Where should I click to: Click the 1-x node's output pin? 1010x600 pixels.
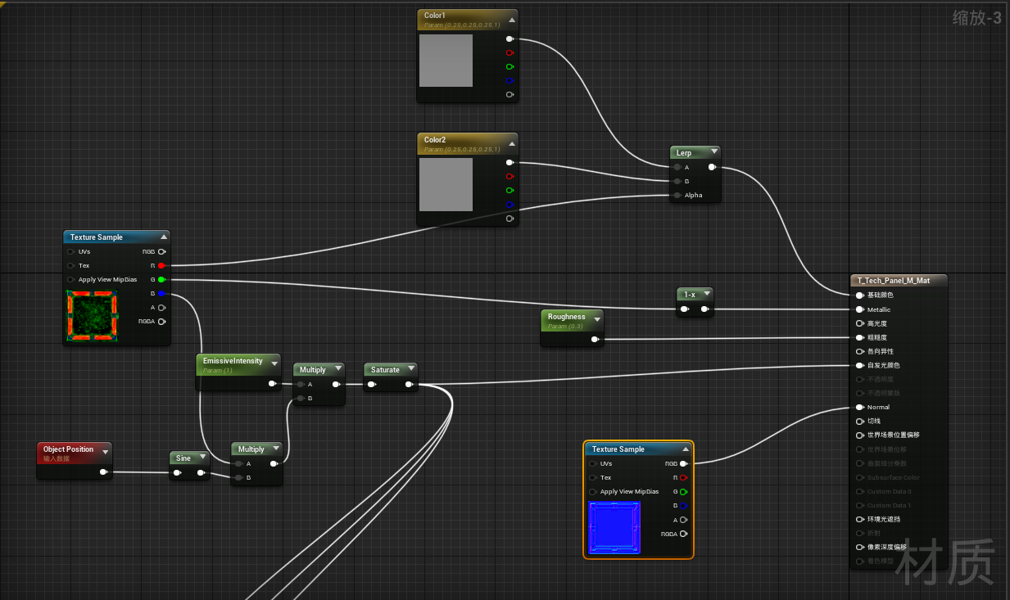pyautogui.click(x=704, y=309)
